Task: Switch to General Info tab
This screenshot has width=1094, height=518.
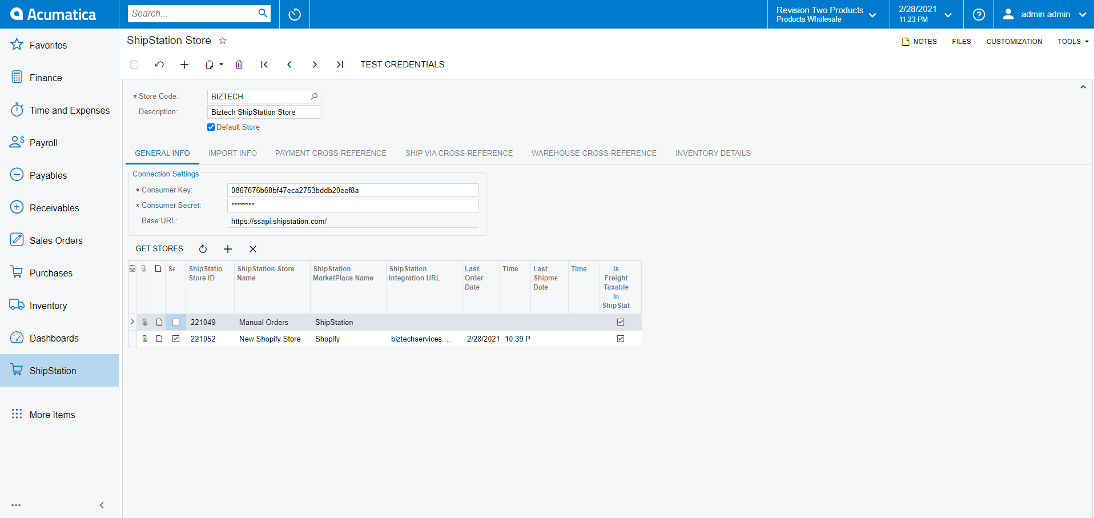Action: click(x=162, y=153)
